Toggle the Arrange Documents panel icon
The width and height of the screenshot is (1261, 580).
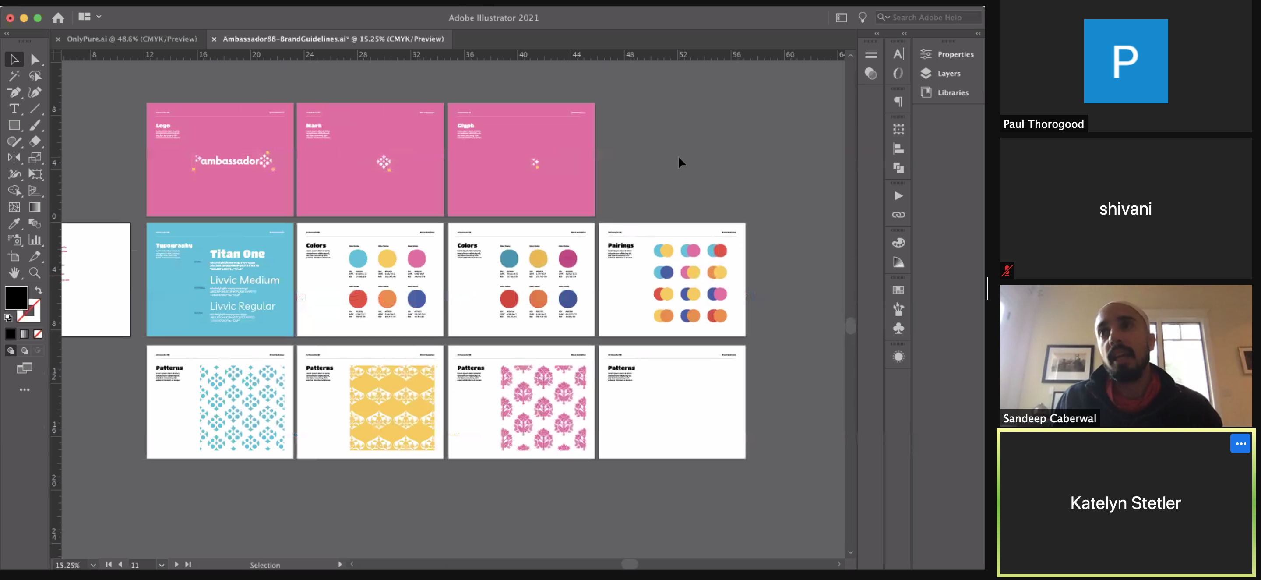click(x=84, y=17)
